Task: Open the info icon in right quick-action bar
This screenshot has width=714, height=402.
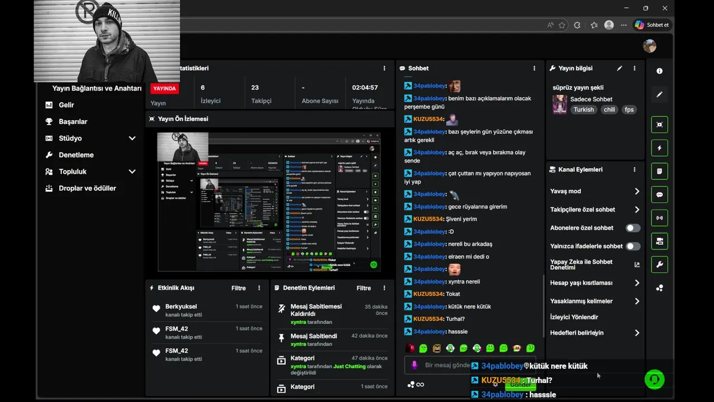Action: [x=659, y=71]
